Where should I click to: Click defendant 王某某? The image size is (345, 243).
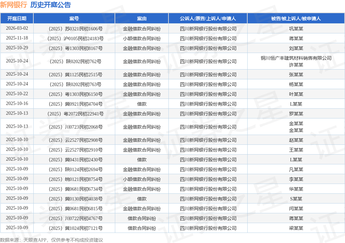[296, 150]
